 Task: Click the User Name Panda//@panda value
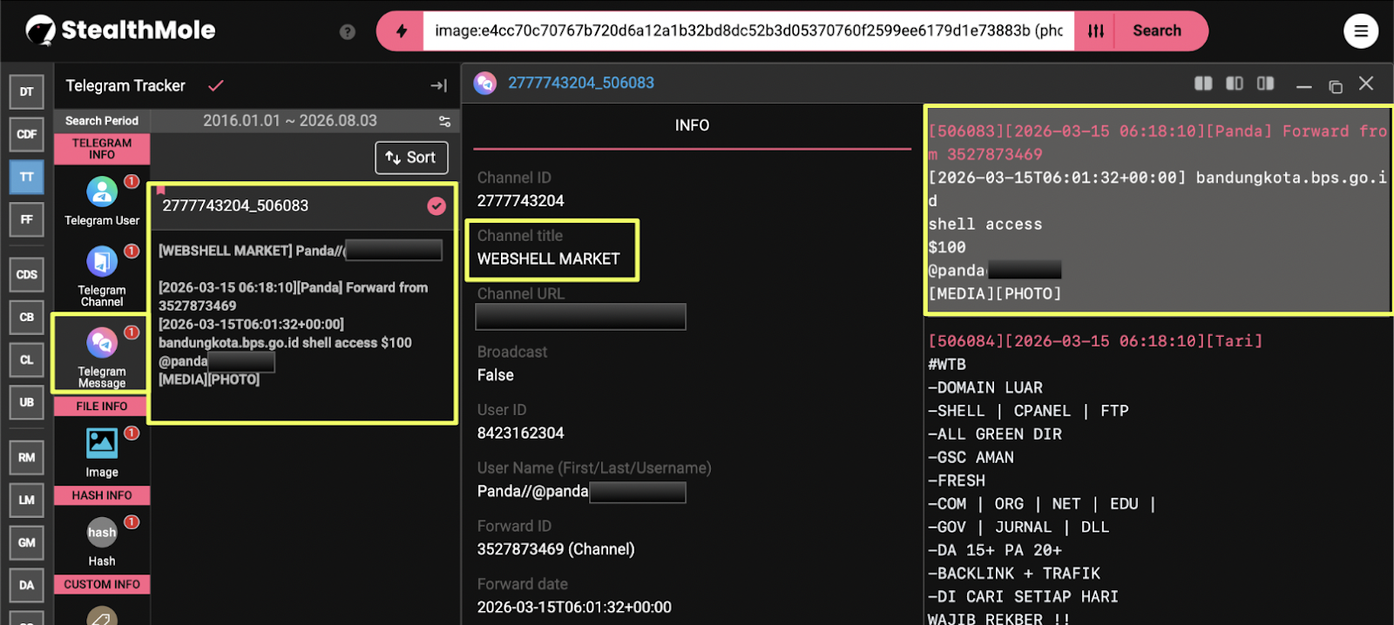[x=581, y=492]
